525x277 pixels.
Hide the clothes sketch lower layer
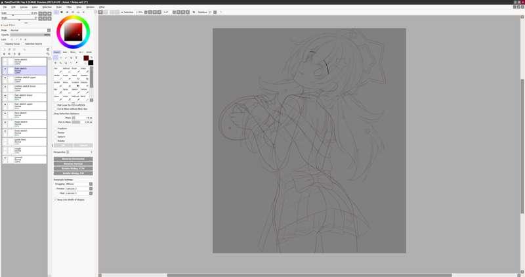click(x=5, y=87)
